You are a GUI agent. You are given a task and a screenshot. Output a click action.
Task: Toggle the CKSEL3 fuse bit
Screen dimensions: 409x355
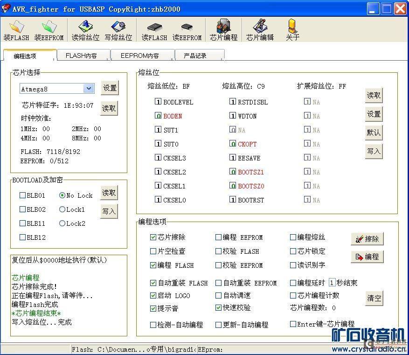click(x=158, y=158)
